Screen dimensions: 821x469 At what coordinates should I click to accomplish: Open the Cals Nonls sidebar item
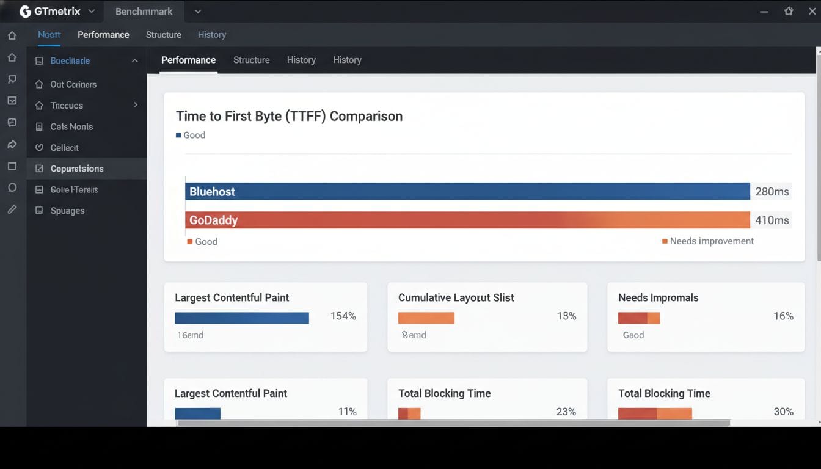click(x=86, y=126)
